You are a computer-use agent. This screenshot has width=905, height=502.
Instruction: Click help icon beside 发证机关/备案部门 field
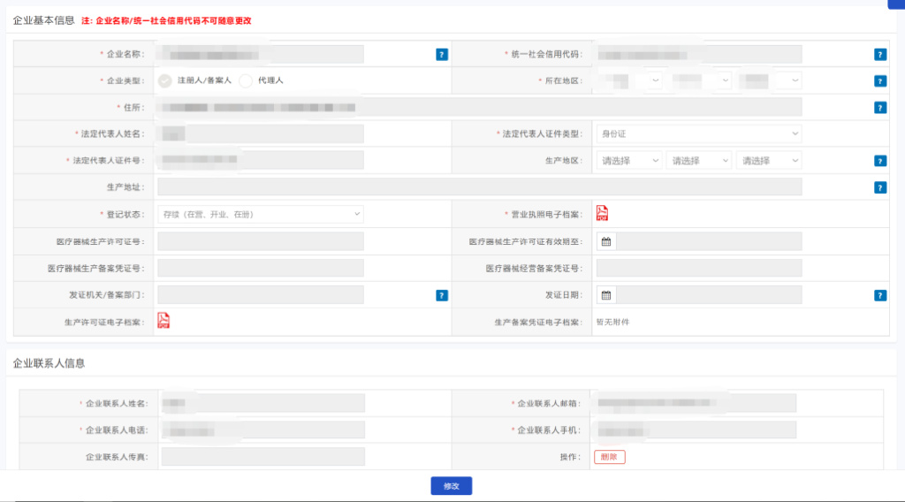(x=442, y=296)
